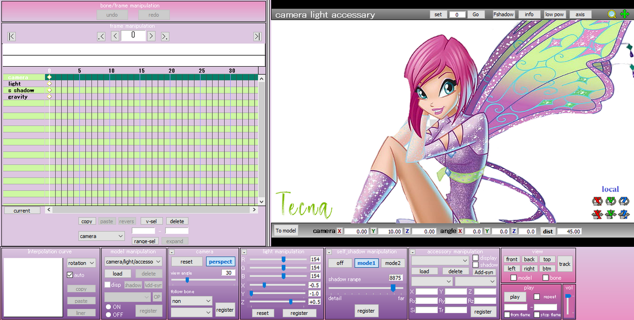This screenshot has height=320, width=634.
Task: Toggle the auto interpolation checkbox
Action: tap(70, 275)
